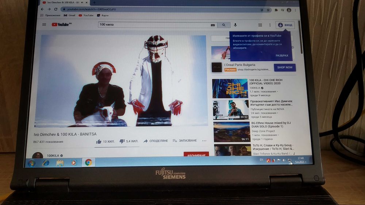Click the browser forward arrow
Viewport: 365px width, 205px height.
click(x=49, y=9)
